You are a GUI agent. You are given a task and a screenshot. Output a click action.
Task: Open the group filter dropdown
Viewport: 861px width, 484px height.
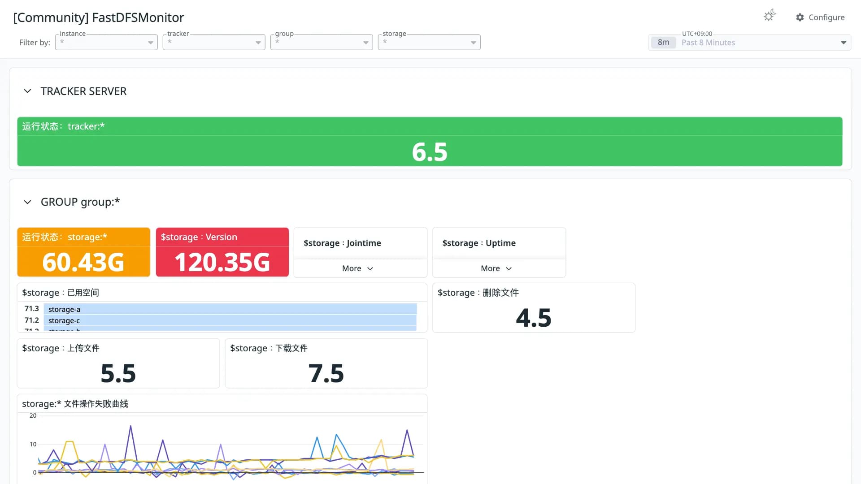pyautogui.click(x=322, y=42)
